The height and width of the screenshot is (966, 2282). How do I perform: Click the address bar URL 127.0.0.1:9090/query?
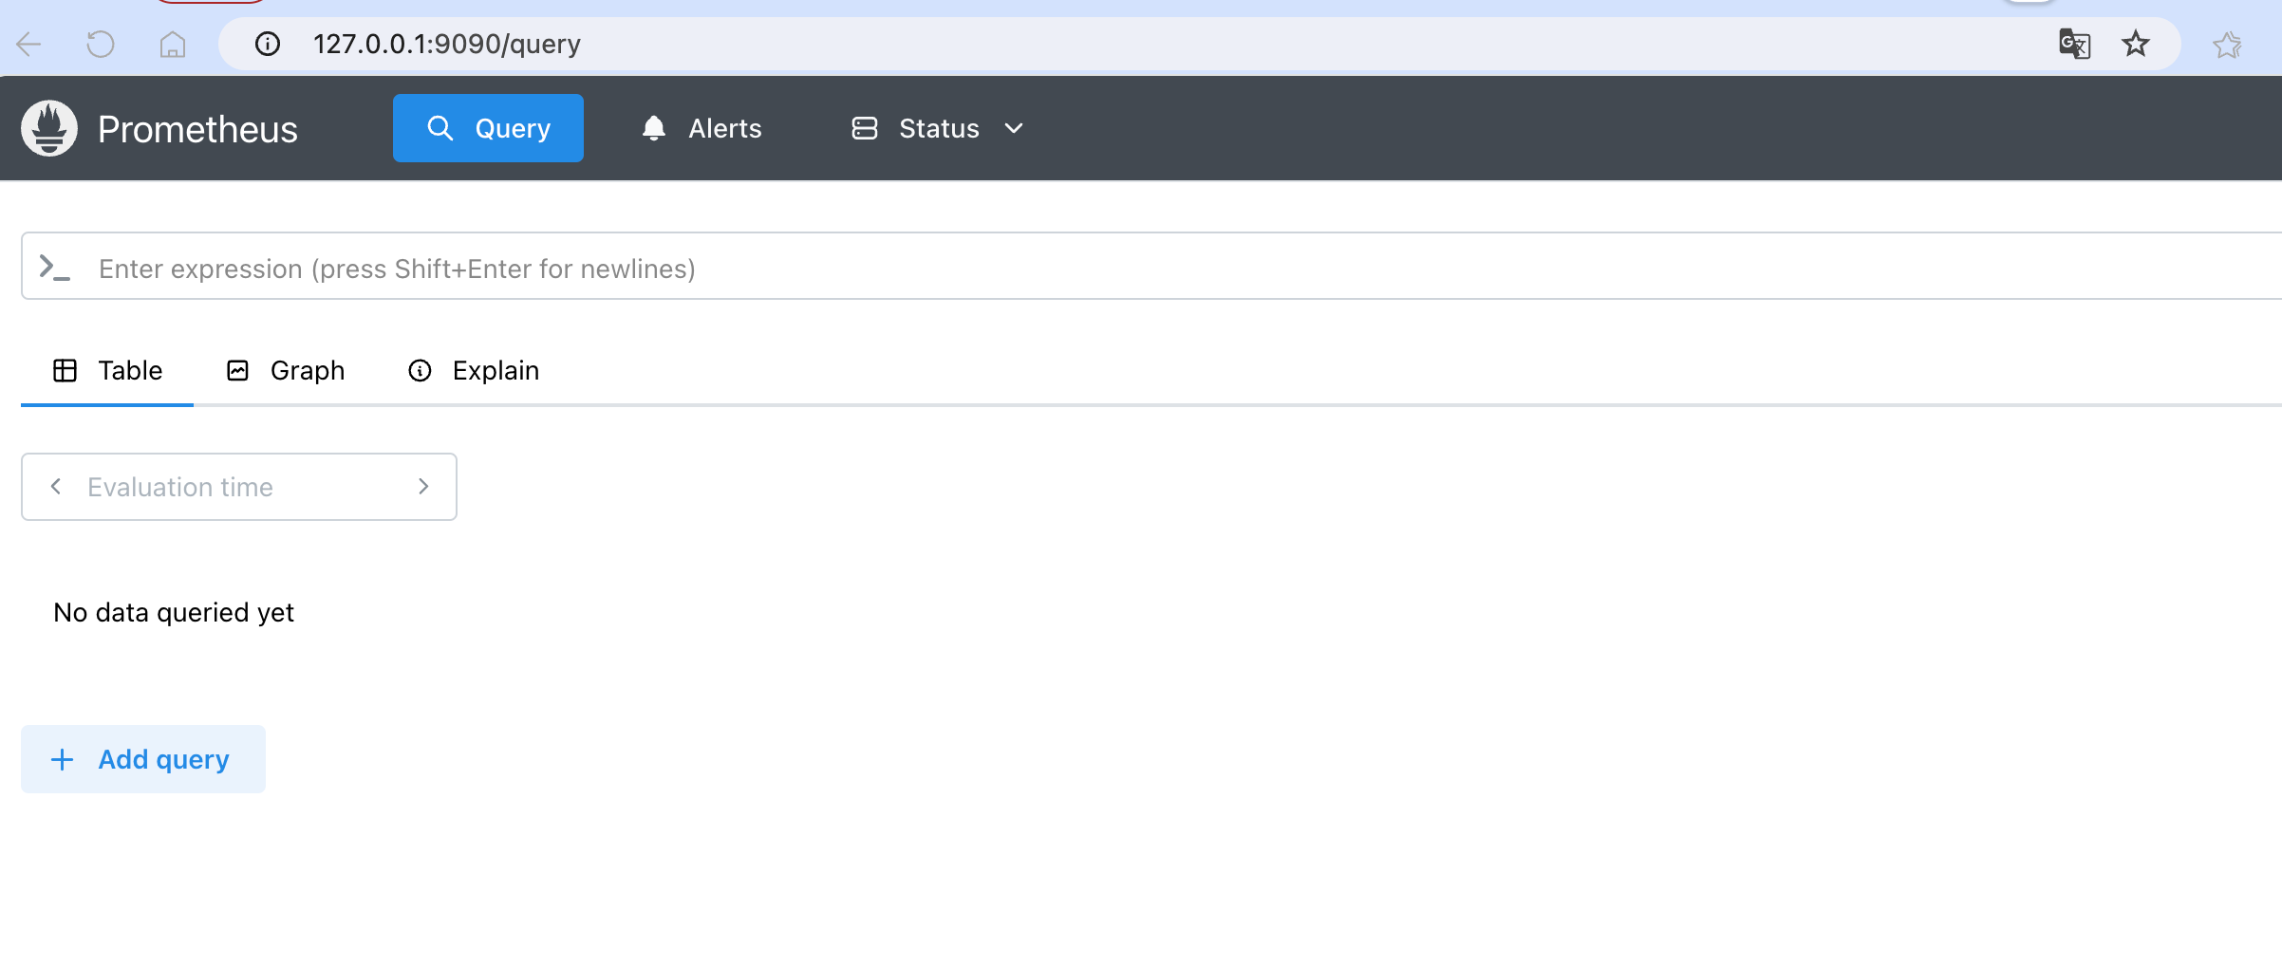(x=447, y=44)
